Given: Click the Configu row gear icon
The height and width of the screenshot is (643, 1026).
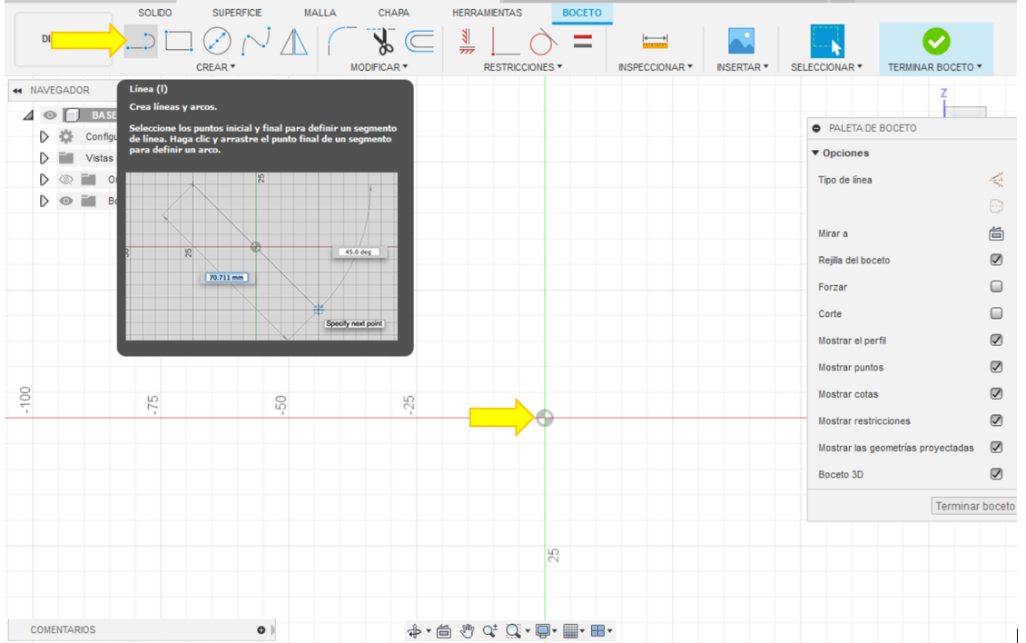Looking at the screenshot, I should (66, 136).
